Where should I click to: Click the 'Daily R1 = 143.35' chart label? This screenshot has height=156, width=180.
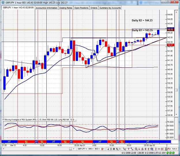[142, 30]
